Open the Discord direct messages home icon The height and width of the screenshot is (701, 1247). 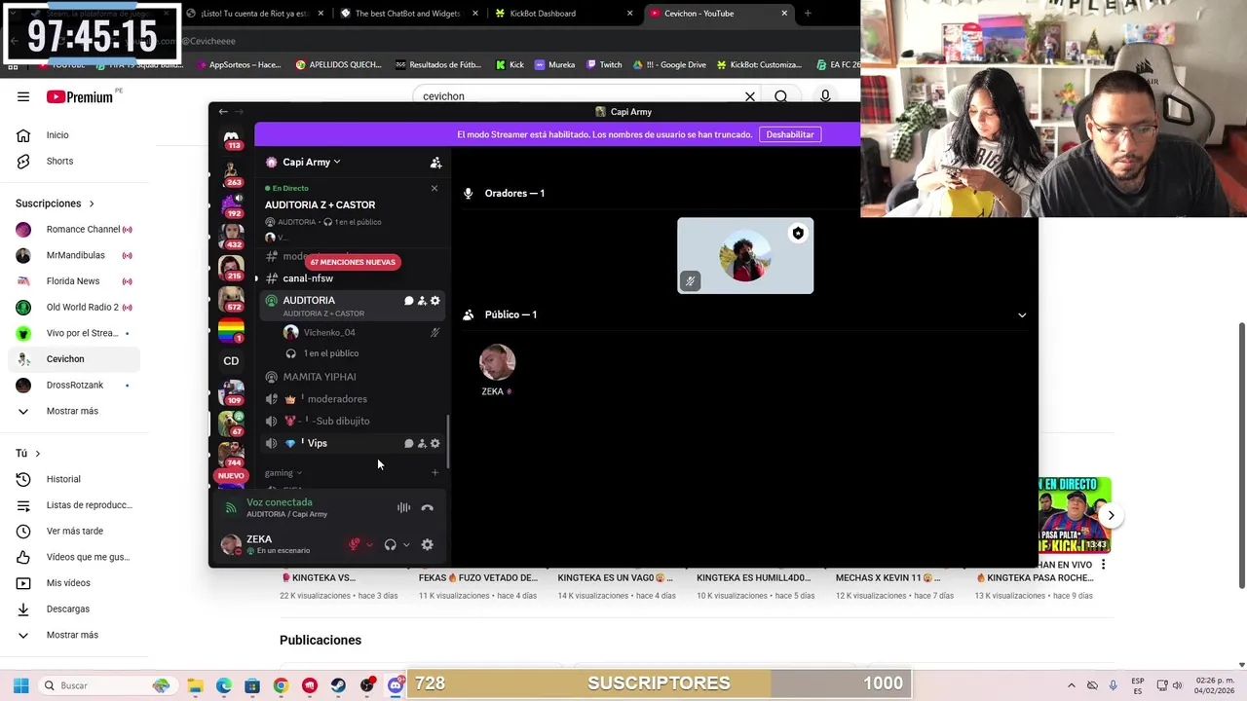pyautogui.click(x=231, y=138)
